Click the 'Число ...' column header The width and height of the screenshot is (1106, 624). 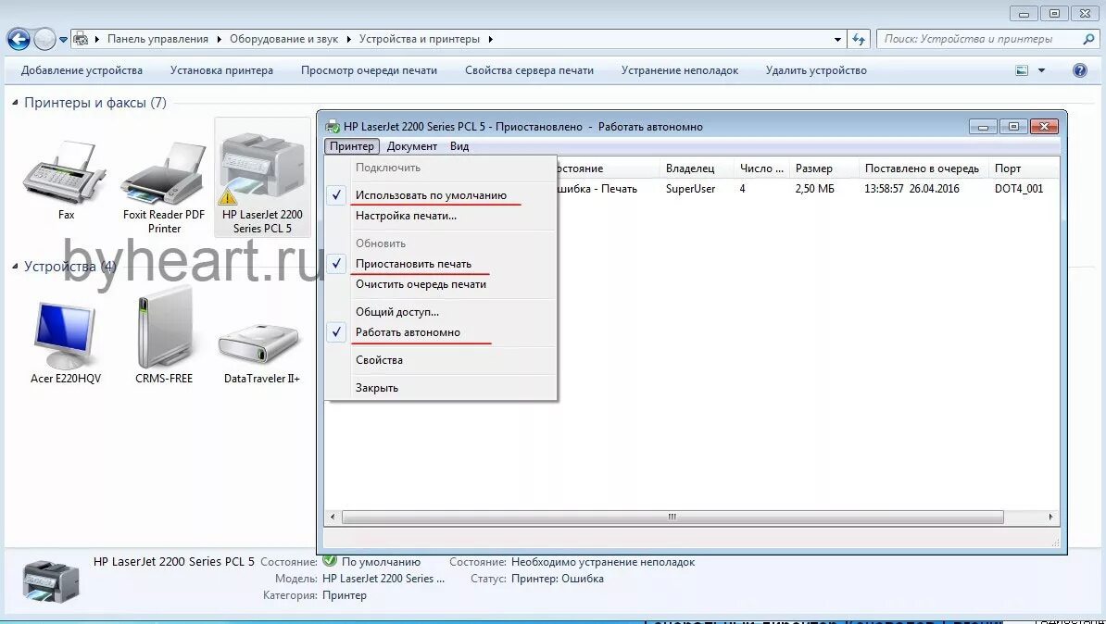761,168
